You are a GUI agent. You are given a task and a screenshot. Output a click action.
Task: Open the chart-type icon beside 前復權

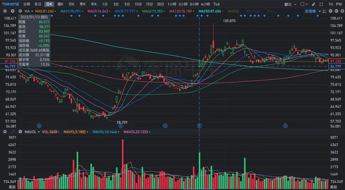324,11
